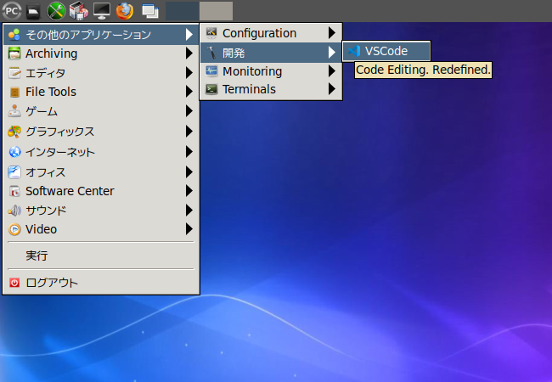Screen dimensions: 552x382
Task: Open the グラフィックス submenu
Action: click(101, 132)
